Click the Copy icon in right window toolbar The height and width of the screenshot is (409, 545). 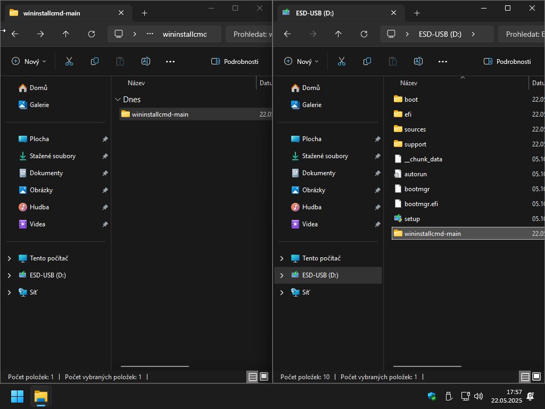click(367, 62)
